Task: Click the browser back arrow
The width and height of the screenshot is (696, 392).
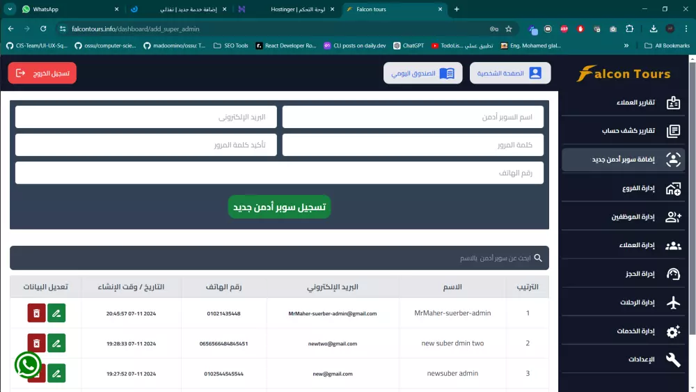Action: click(10, 29)
